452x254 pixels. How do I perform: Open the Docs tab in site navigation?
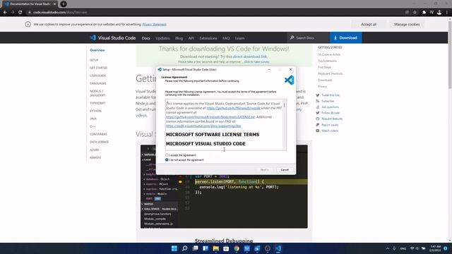(x=146, y=38)
